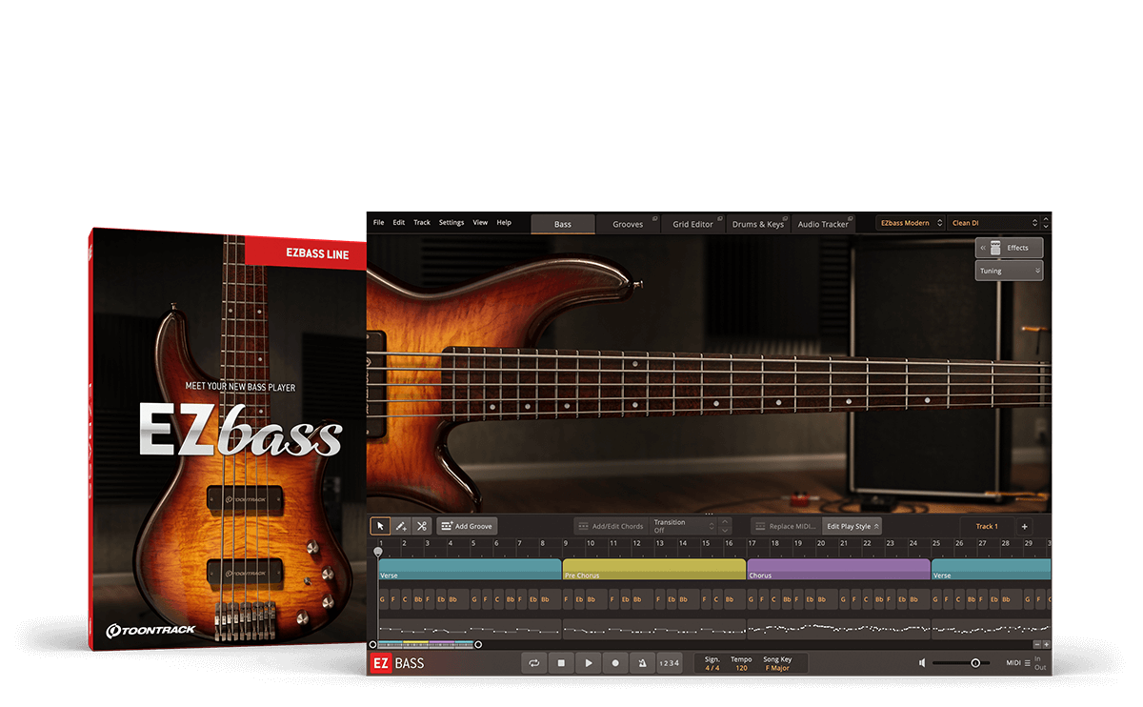Switch to the Grooves tab
This screenshot has width=1143, height=707.
628,224
